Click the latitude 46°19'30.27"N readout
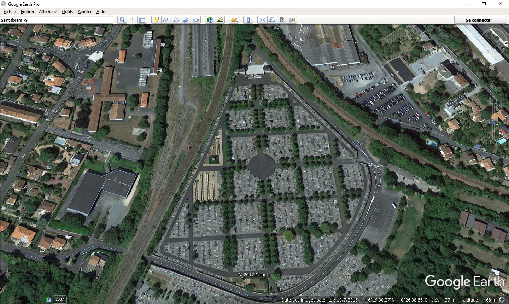Screen dimensions: 509x304 (x=380, y=300)
